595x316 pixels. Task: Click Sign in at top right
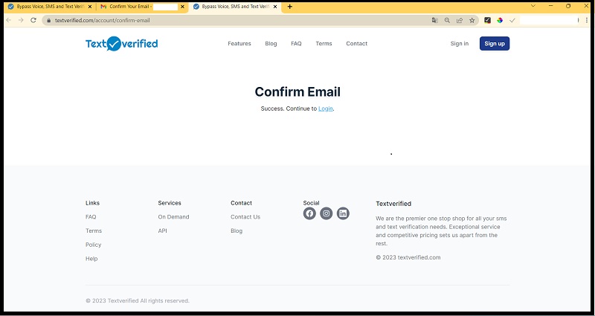point(459,44)
